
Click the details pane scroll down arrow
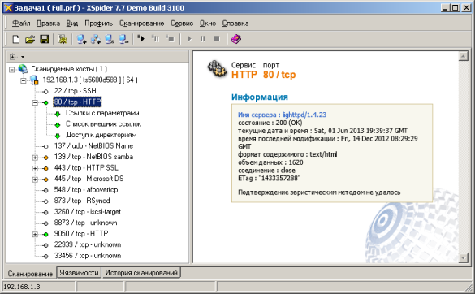click(463, 258)
